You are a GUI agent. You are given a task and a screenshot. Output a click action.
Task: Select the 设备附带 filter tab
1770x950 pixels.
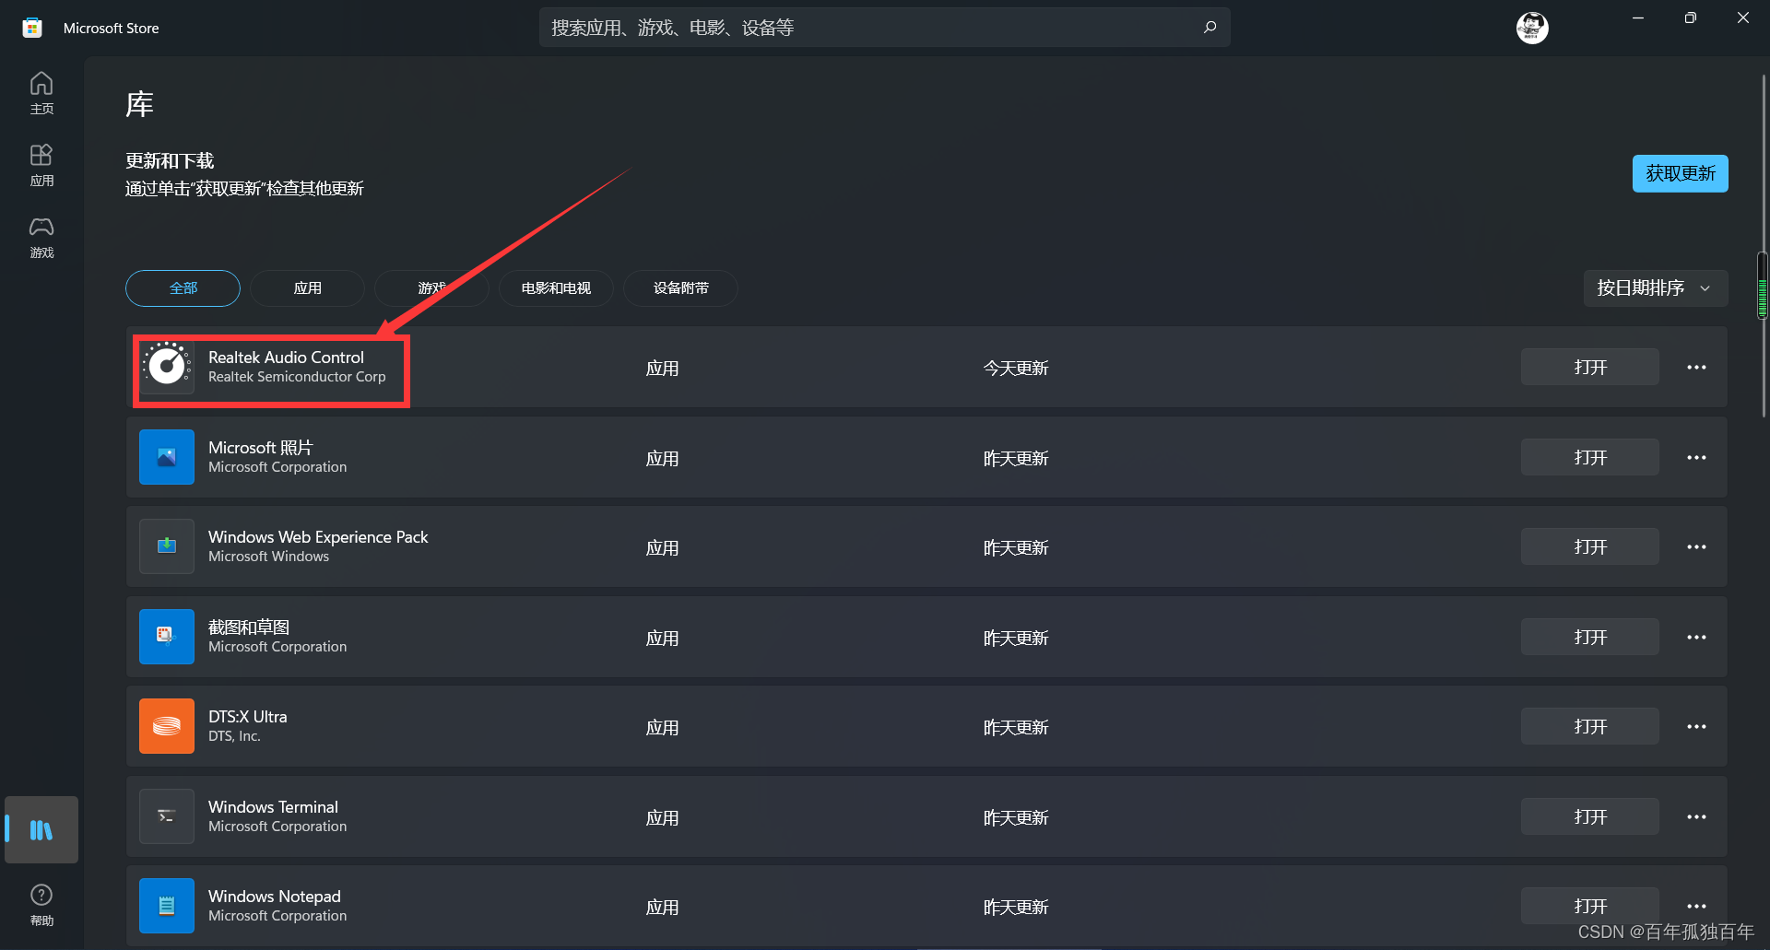tap(680, 288)
